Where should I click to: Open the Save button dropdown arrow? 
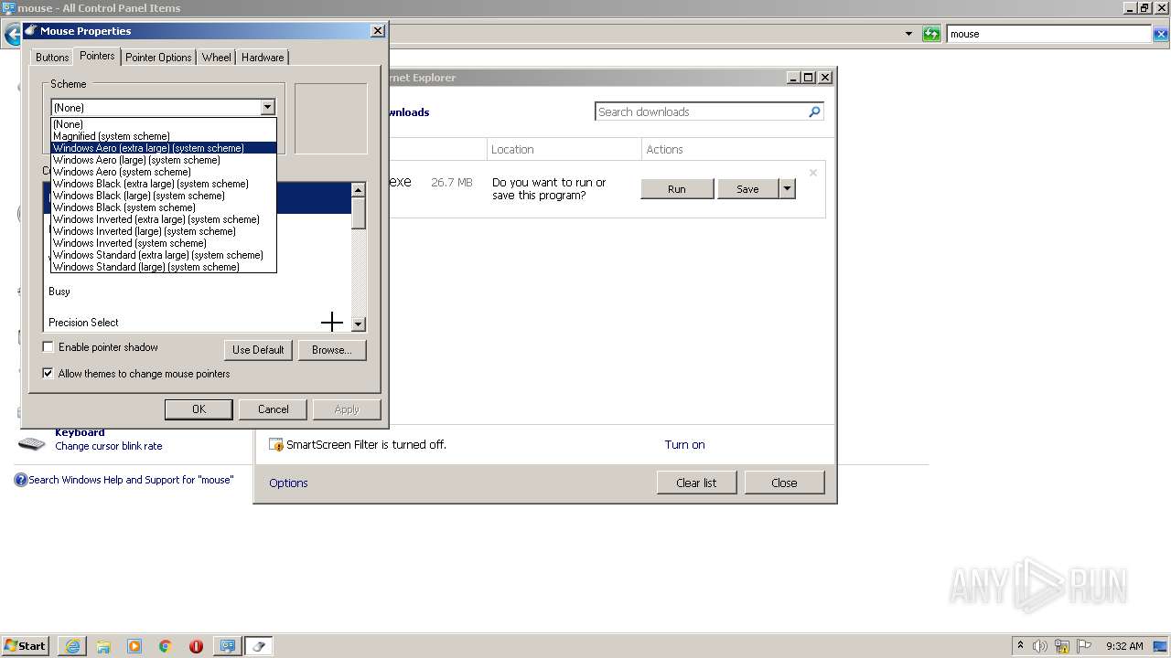point(787,189)
